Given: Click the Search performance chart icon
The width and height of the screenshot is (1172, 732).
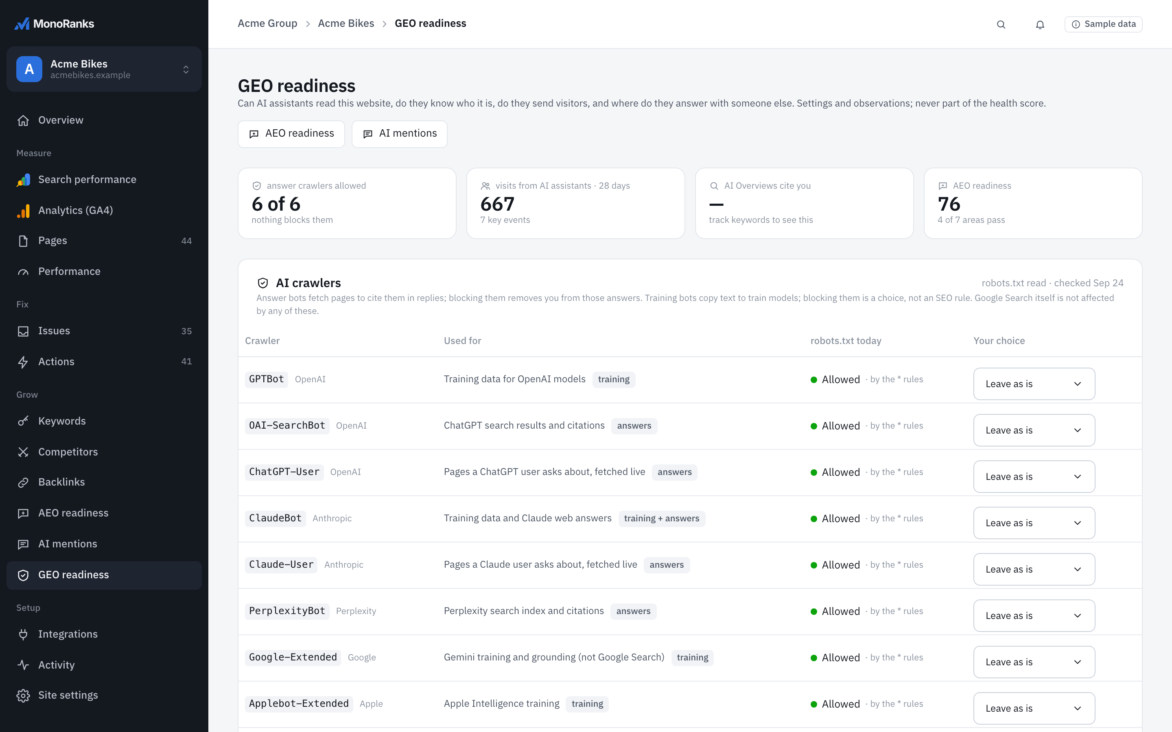Looking at the screenshot, I should (x=23, y=180).
